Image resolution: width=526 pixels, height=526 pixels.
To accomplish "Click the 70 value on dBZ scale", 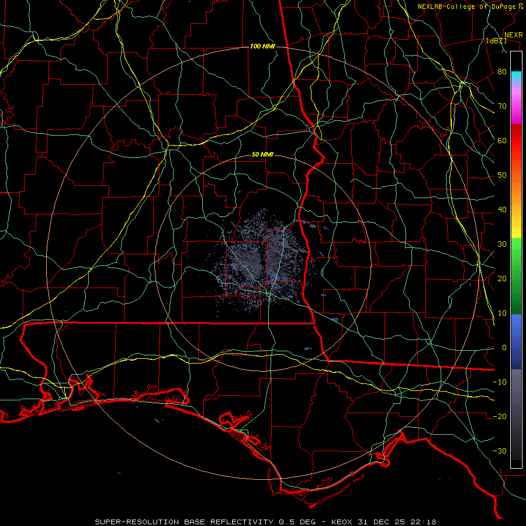I will [x=502, y=106].
